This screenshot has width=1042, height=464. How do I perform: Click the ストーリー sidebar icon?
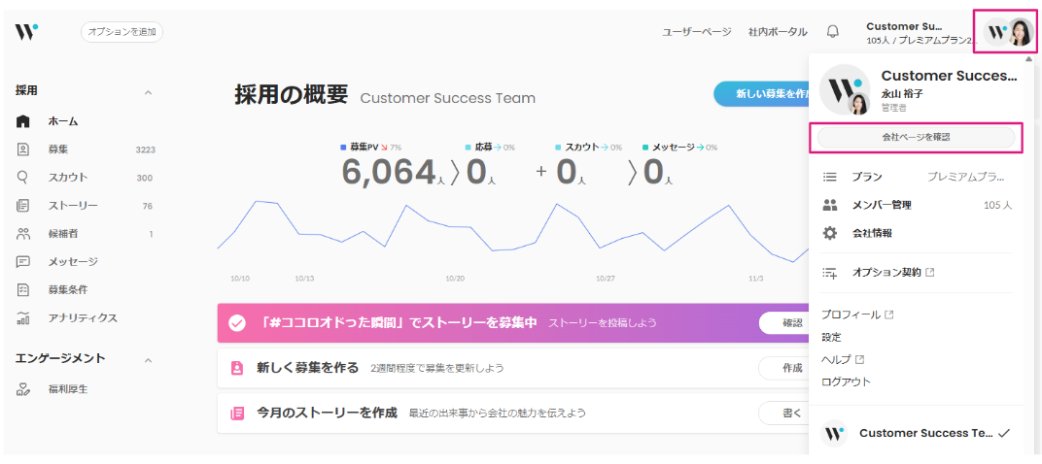pos(23,206)
